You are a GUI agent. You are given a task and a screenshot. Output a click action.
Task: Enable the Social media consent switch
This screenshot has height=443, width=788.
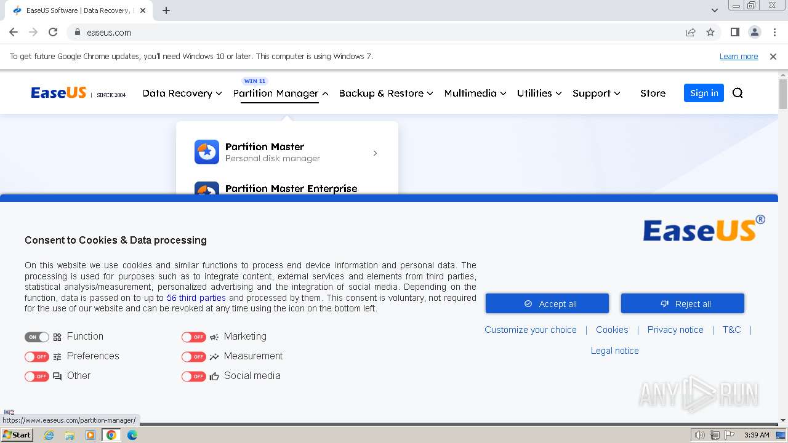[194, 377]
